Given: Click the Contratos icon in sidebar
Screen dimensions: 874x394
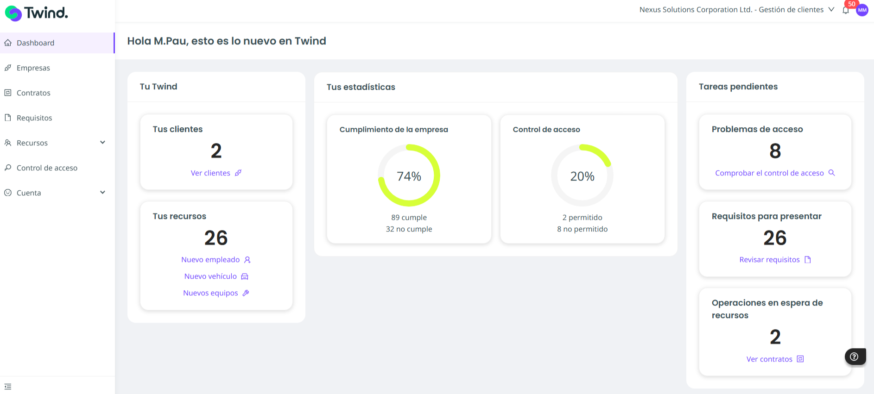Looking at the screenshot, I should pos(8,93).
